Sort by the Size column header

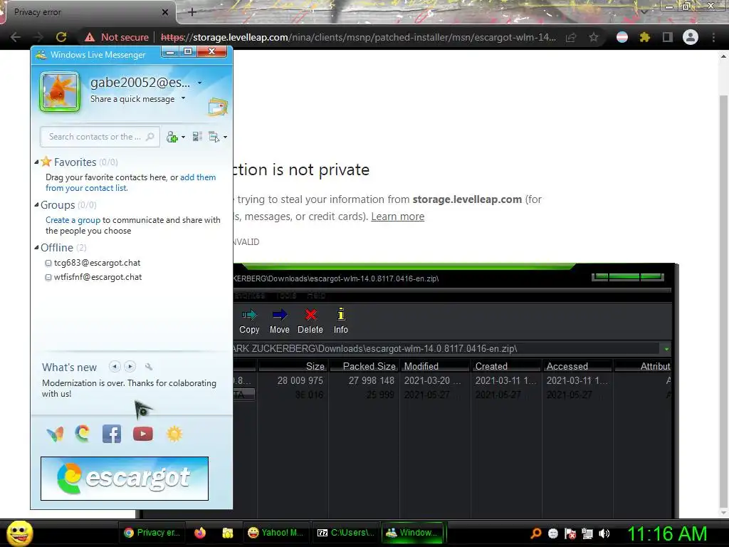coord(294,366)
